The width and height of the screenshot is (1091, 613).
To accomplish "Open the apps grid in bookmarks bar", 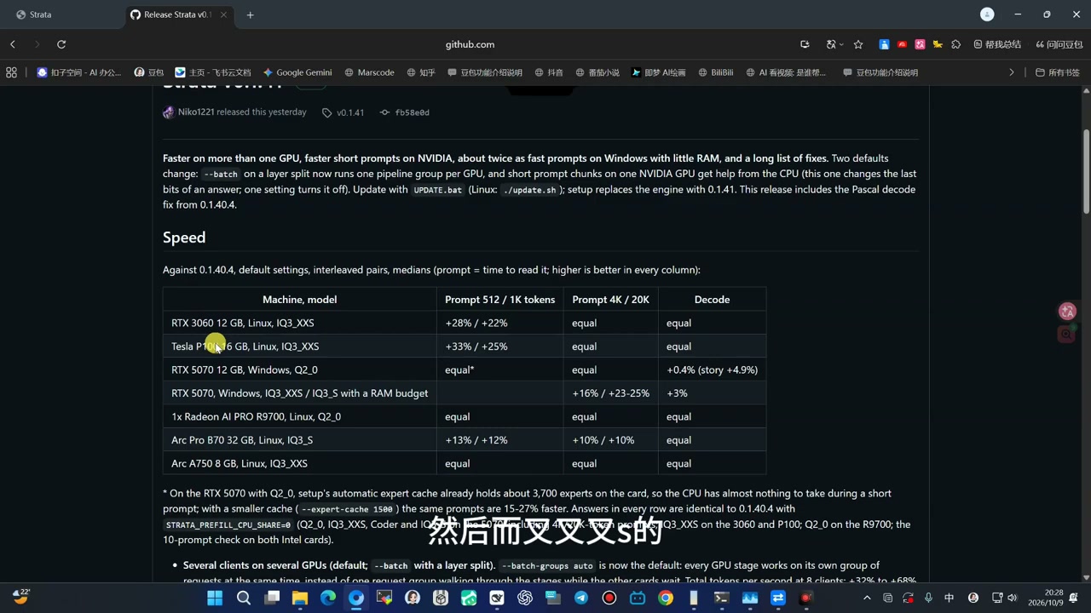I will (11, 72).
